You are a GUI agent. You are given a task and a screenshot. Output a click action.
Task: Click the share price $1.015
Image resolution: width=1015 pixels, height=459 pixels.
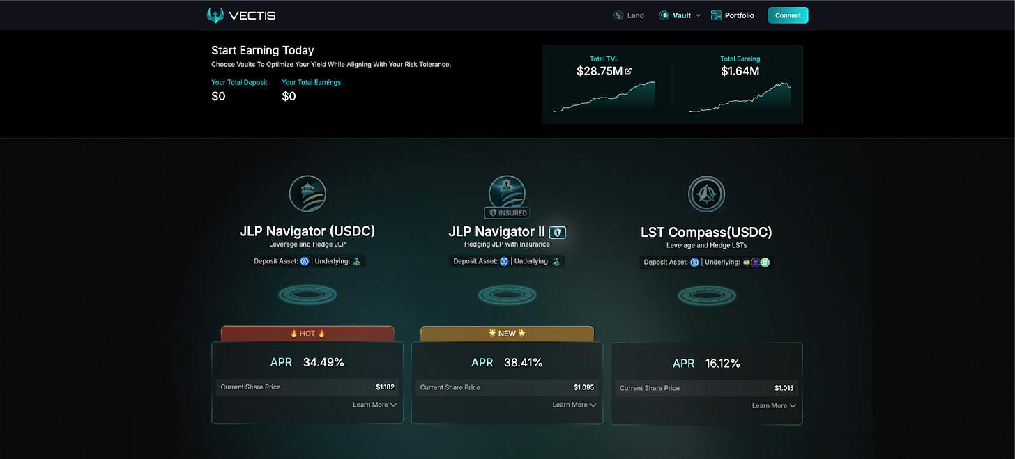[784, 388]
